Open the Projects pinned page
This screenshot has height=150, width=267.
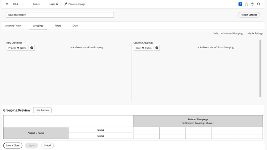pos(37,4)
